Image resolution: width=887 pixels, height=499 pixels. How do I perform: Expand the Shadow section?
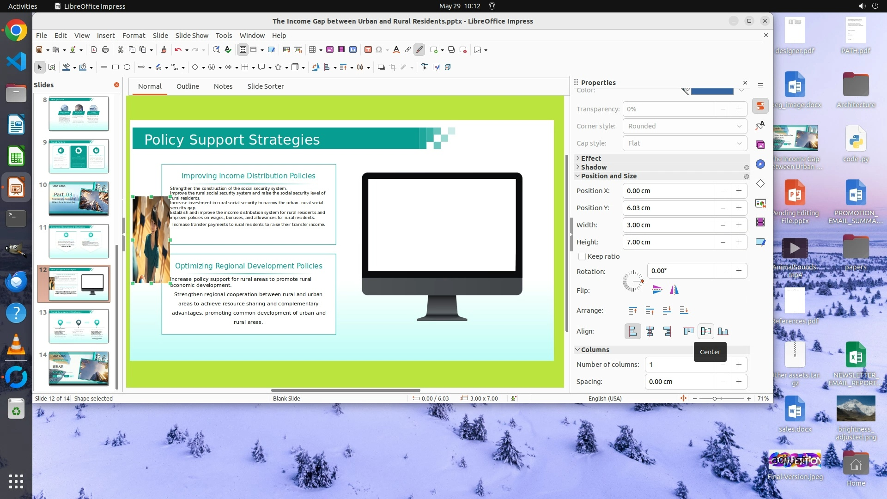click(x=594, y=167)
